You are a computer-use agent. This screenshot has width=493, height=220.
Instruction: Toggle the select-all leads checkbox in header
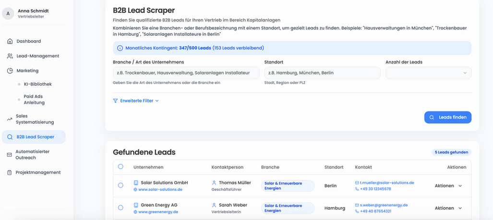click(x=120, y=167)
